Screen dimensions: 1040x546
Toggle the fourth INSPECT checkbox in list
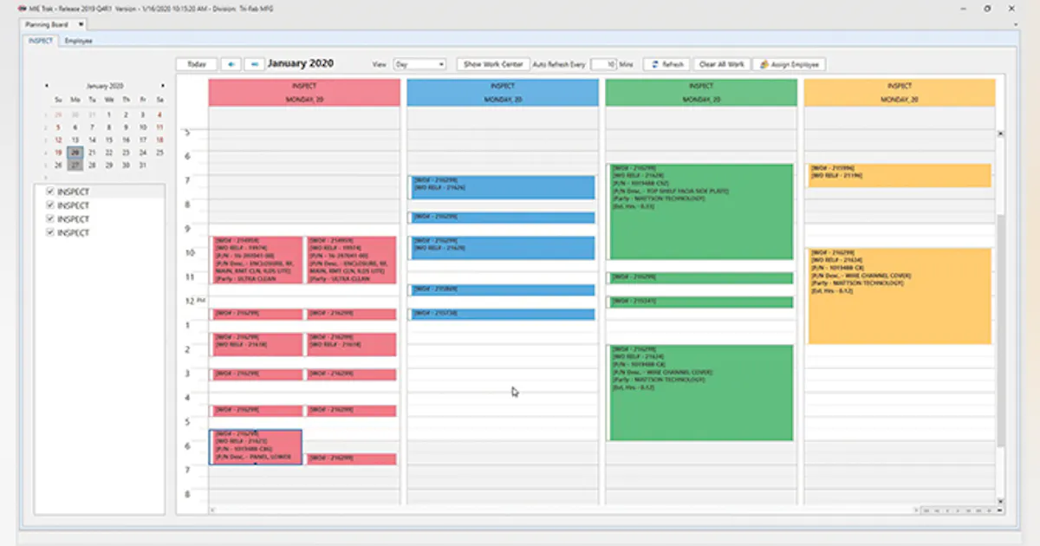coord(50,232)
